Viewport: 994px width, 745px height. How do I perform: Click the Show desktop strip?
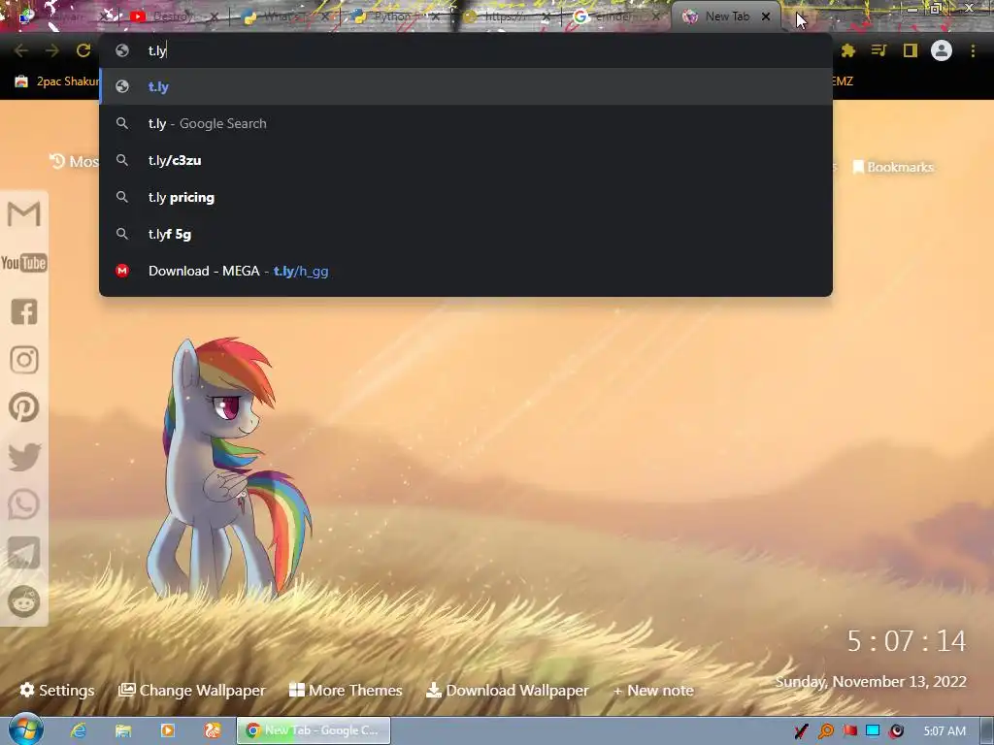[987, 730]
